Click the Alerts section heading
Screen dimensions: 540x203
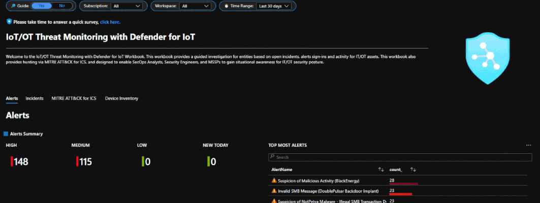point(18,116)
